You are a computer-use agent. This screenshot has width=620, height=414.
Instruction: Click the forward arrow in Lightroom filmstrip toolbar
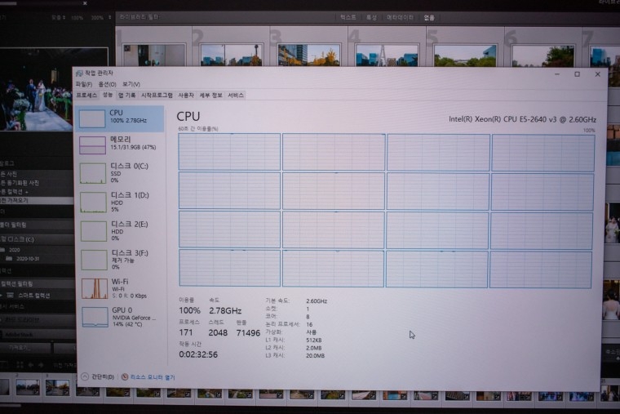[41, 364]
